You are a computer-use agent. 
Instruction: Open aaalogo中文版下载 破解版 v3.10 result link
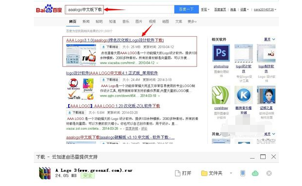pos(120,138)
